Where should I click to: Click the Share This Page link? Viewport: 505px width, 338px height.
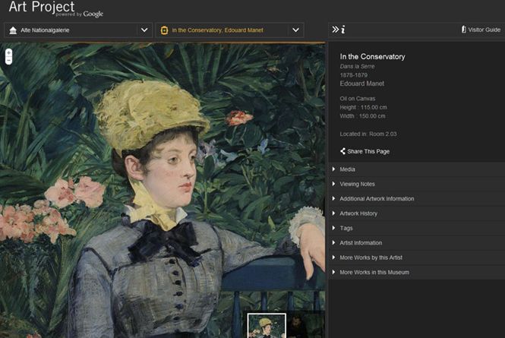[x=368, y=151]
